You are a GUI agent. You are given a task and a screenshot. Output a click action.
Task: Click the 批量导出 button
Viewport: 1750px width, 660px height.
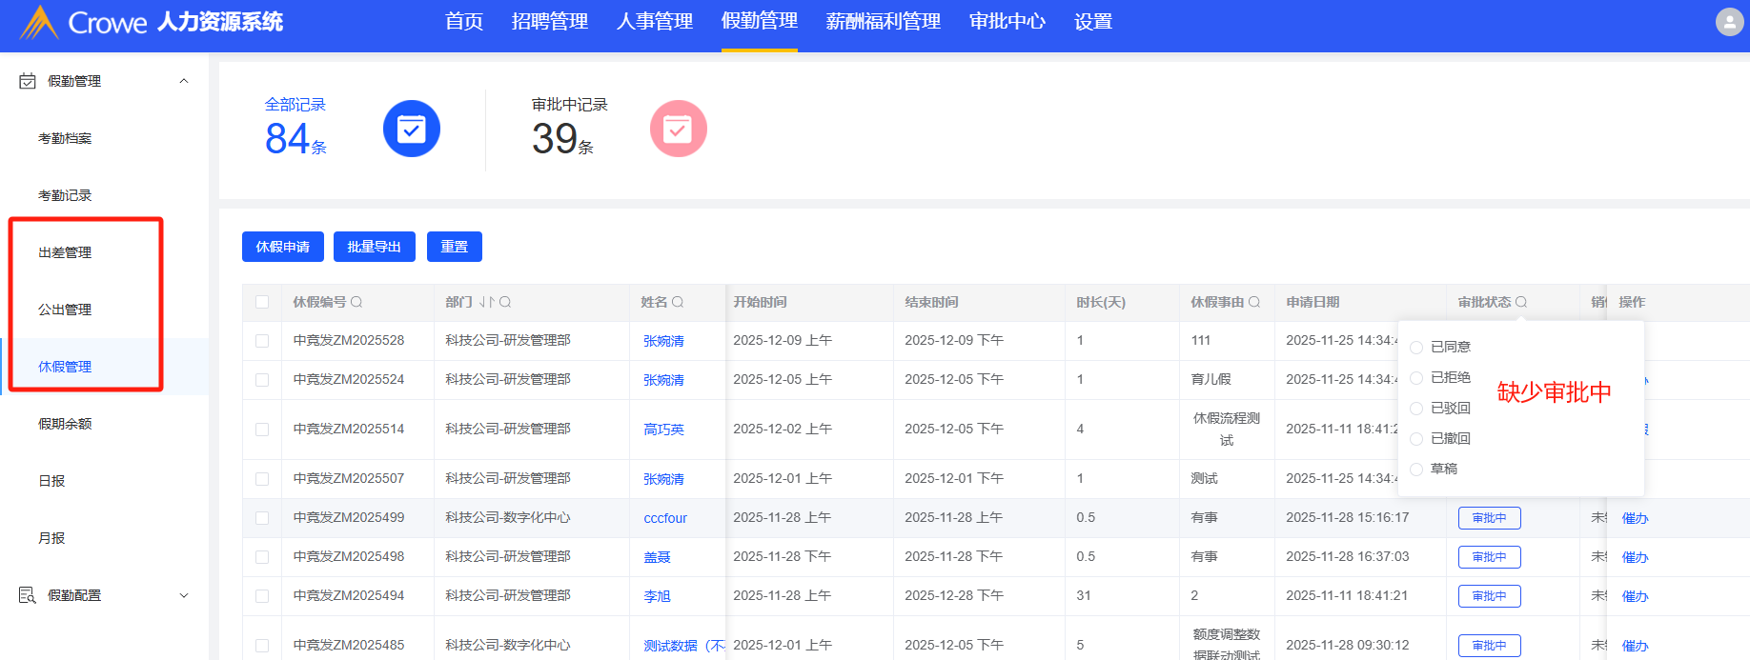pos(374,247)
